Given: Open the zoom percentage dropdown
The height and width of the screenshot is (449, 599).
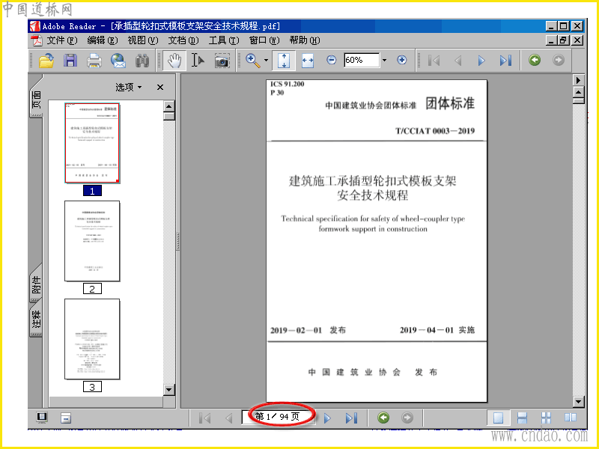Looking at the screenshot, I should click(385, 60).
